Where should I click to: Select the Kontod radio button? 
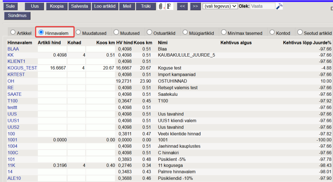point(272,32)
